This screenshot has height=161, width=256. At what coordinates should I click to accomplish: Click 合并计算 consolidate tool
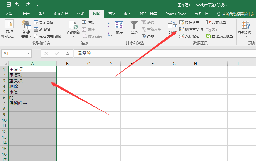click(216, 22)
